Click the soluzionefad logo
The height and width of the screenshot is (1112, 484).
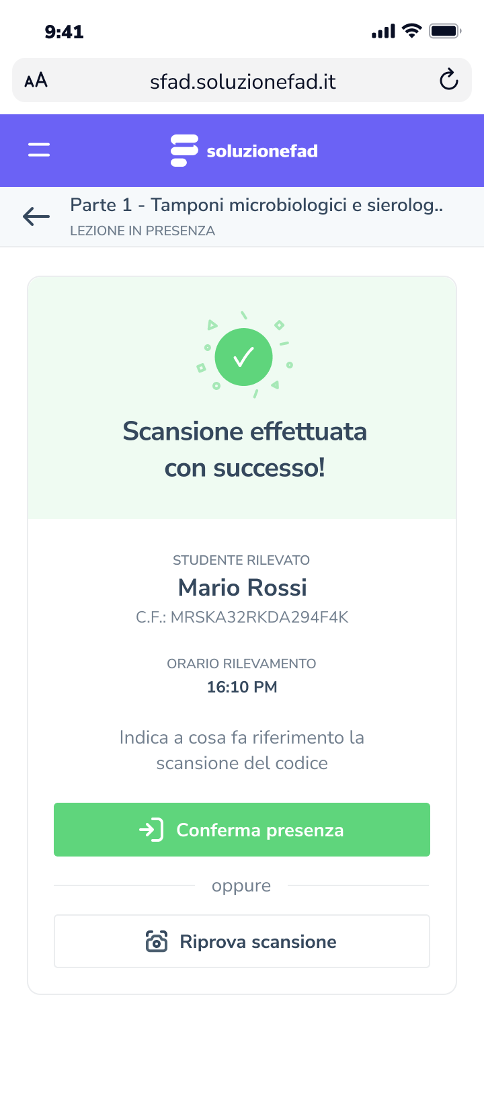(244, 151)
